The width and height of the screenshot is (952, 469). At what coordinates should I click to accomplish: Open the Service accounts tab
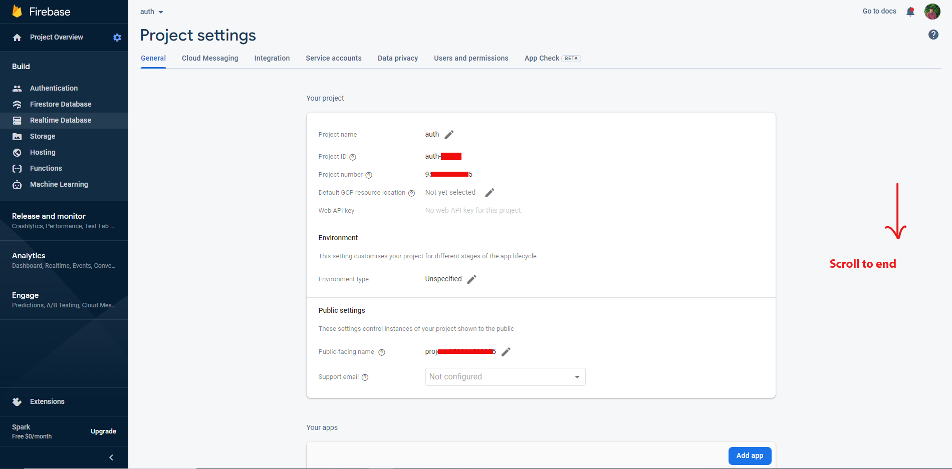(x=334, y=58)
